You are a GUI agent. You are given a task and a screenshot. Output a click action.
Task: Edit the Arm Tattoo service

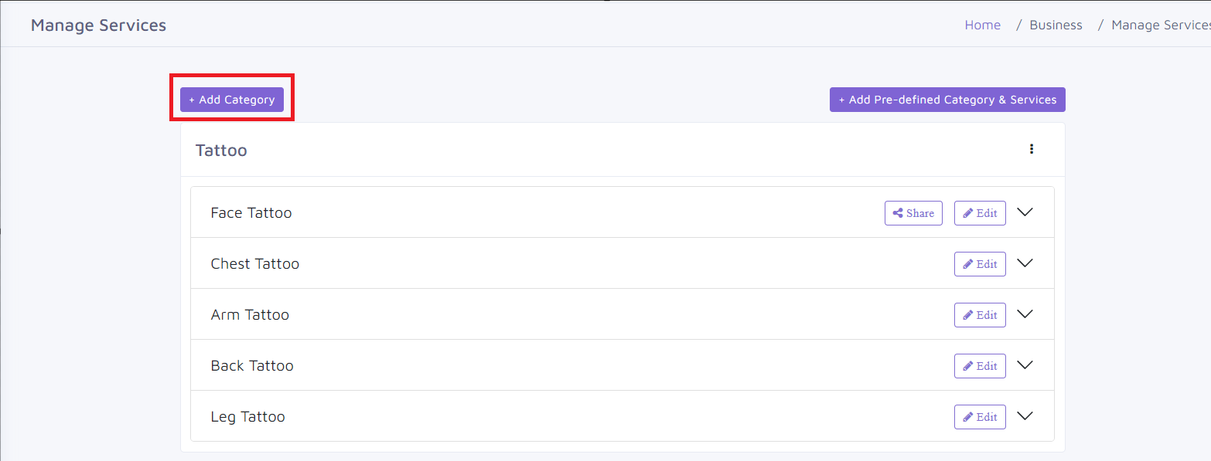click(980, 315)
